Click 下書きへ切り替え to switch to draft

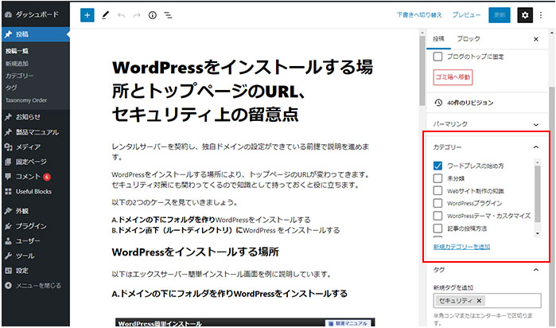419,15
